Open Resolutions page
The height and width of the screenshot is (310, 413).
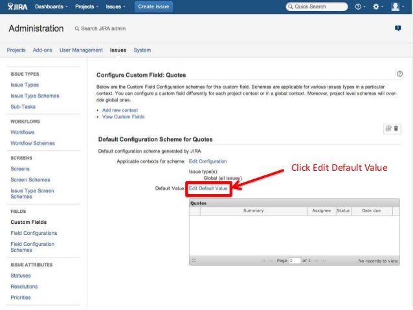point(24,286)
